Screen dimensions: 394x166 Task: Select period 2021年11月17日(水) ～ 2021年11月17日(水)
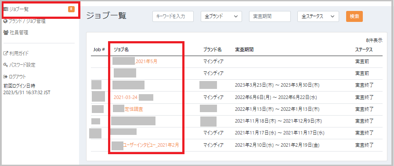click(280, 133)
